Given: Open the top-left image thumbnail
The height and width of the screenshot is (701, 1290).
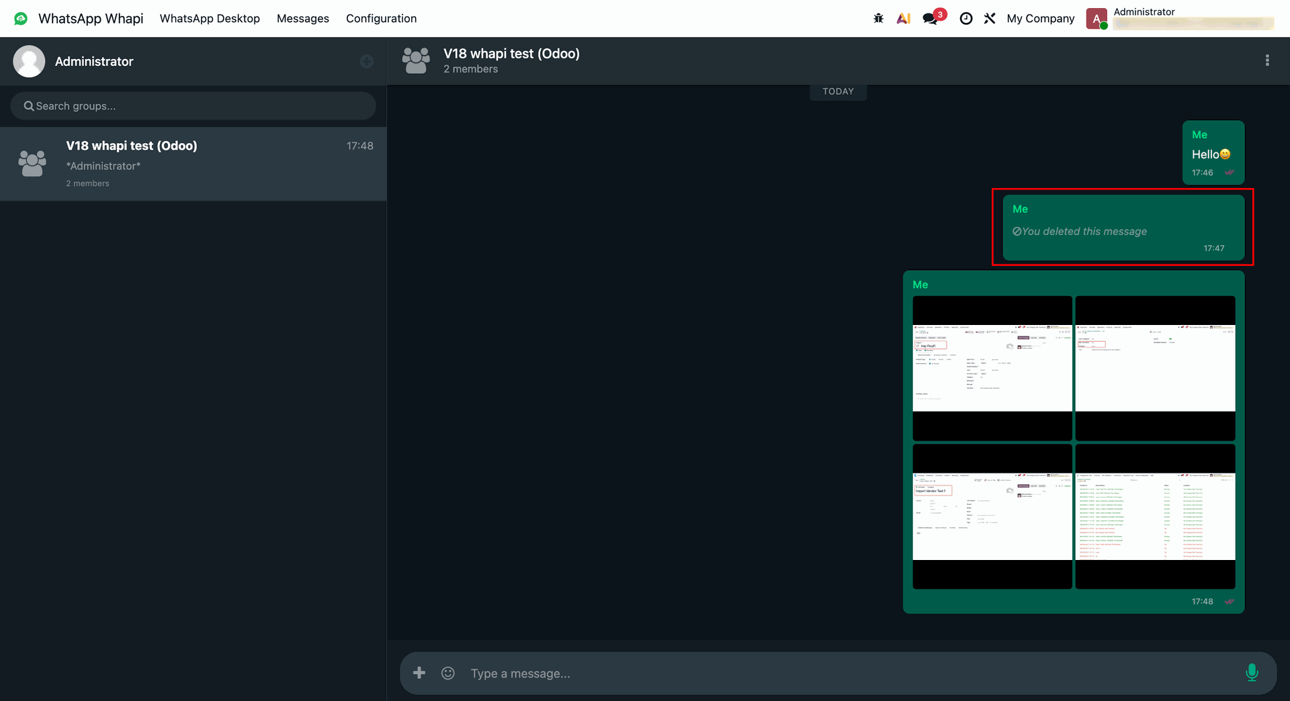Looking at the screenshot, I should point(992,368).
